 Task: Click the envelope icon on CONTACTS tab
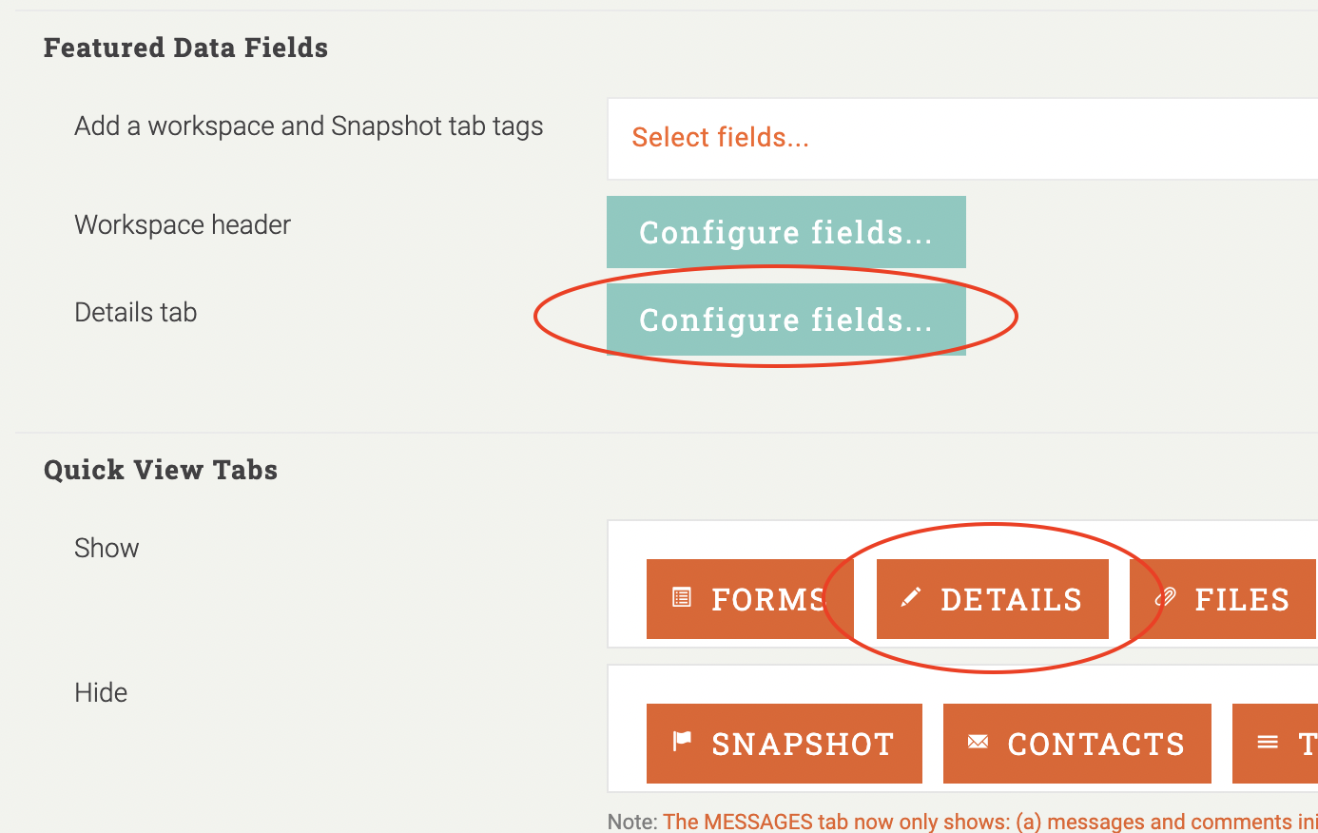click(978, 743)
